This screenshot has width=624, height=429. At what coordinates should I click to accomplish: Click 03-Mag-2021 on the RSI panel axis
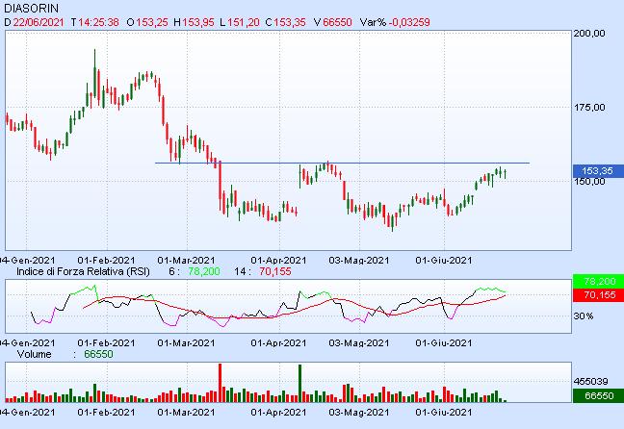coord(359,343)
